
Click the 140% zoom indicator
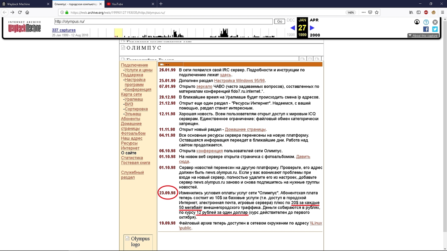(351, 12)
